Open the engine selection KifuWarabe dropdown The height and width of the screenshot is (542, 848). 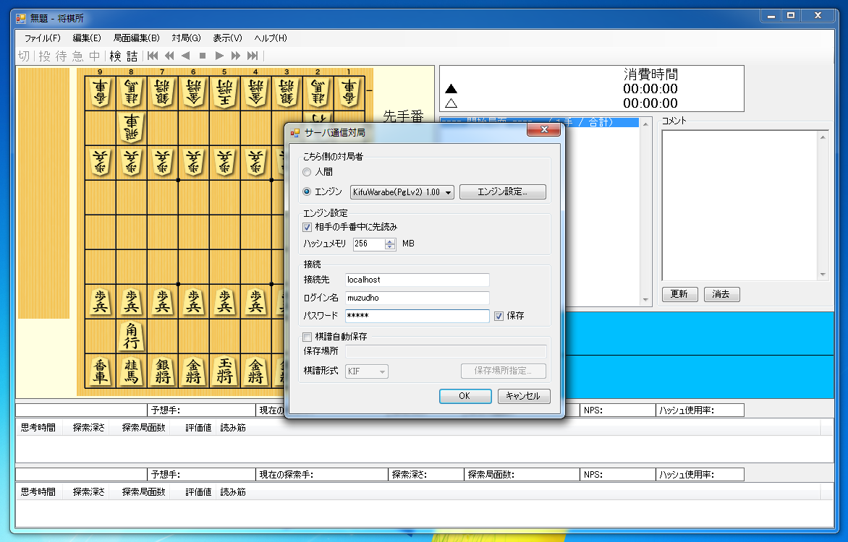(x=402, y=192)
